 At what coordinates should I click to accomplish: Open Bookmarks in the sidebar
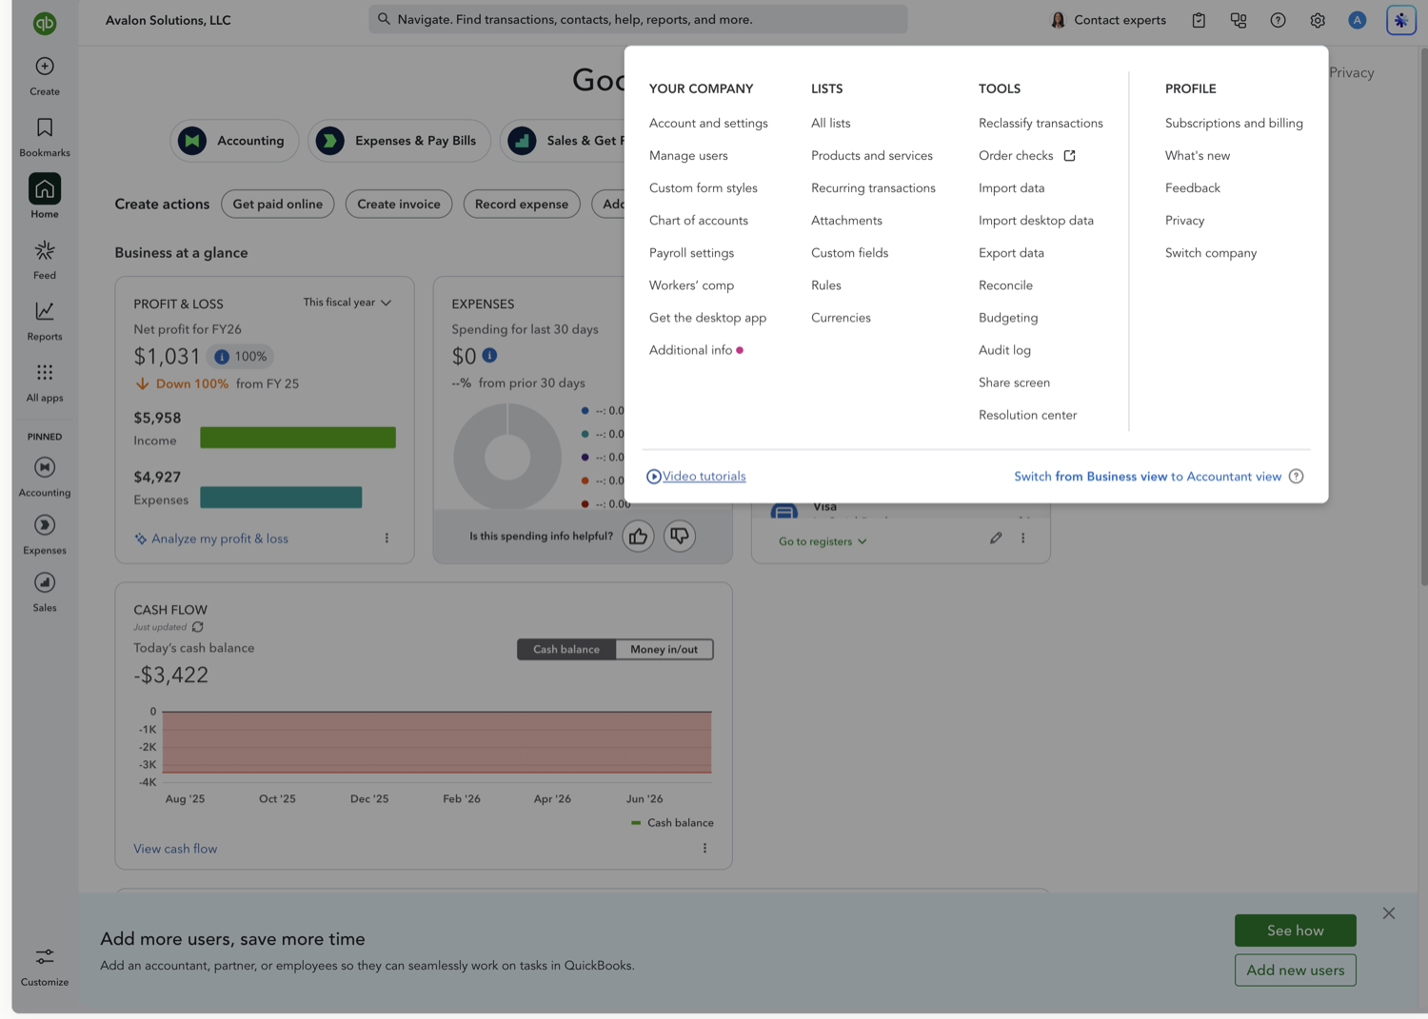[x=45, y=137]
